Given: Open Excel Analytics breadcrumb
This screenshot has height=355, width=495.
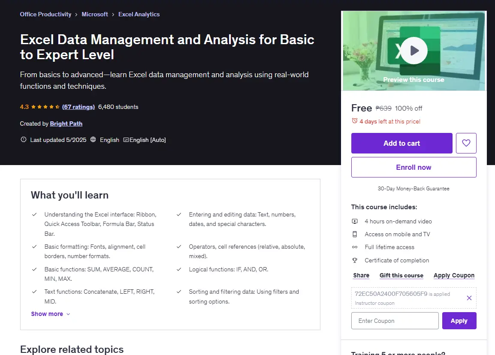Looking at the screenshot, I should coord(139,14).
